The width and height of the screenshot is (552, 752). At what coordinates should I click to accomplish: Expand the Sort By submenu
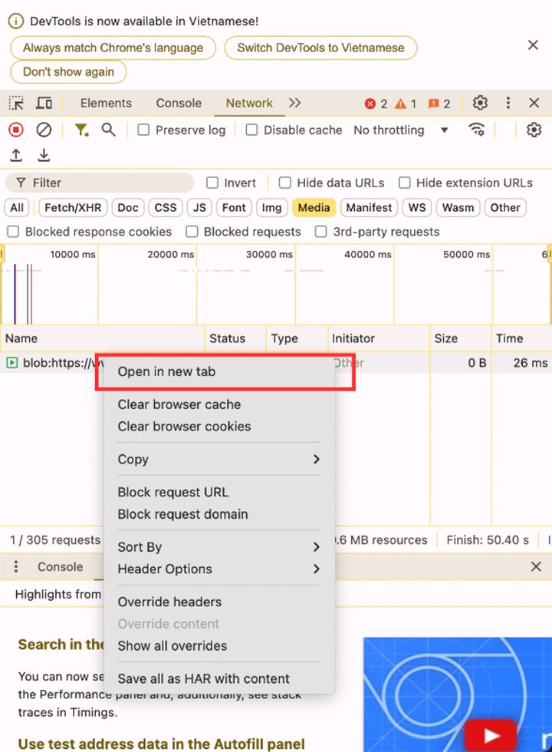219,546
